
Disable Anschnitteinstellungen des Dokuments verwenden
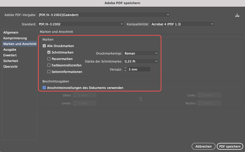click(44, 88)
